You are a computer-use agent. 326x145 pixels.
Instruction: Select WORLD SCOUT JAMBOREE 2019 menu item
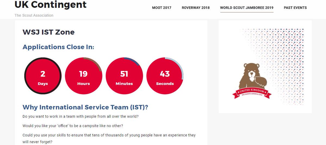coord(247,8)
